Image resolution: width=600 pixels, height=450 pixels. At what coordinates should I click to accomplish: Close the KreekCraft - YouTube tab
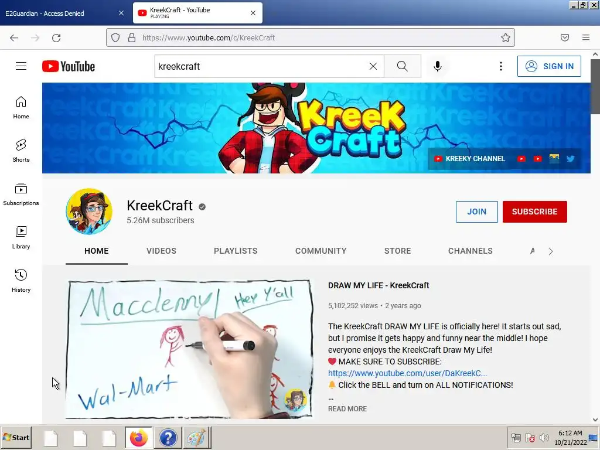(x=253, y=13)
